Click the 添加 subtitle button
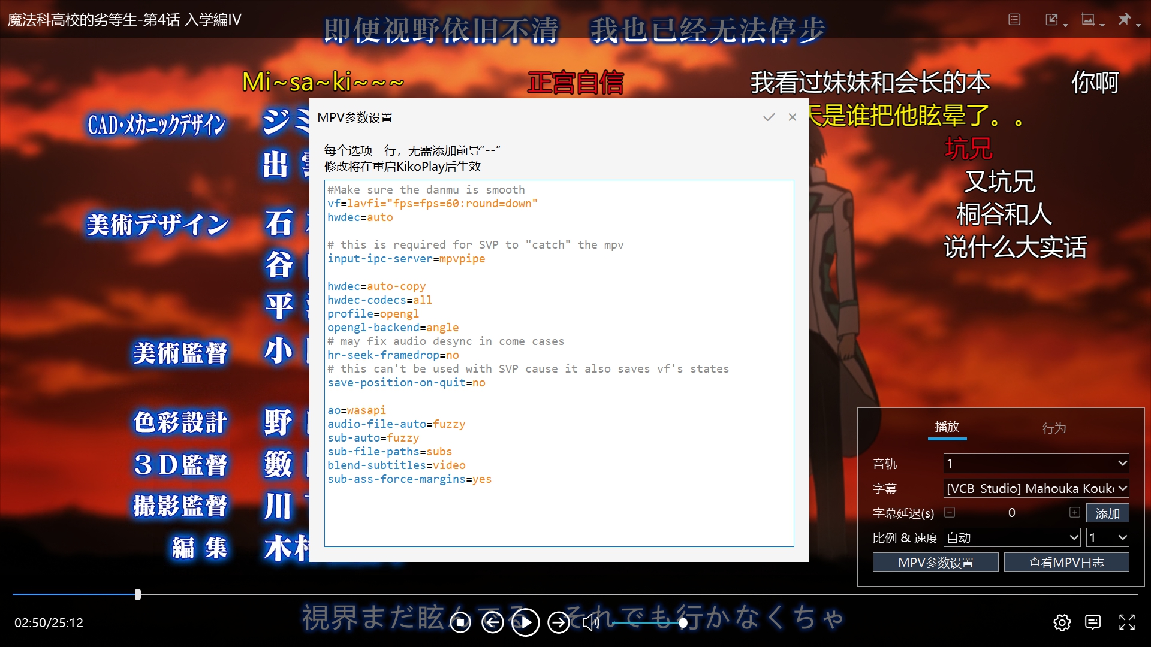1151x647 pixels. tap(1108, 513)
